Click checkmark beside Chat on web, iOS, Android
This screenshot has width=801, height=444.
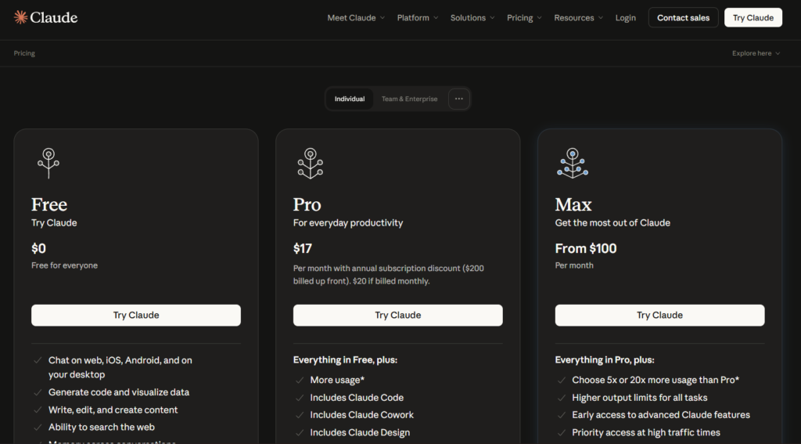coord(38,360)
